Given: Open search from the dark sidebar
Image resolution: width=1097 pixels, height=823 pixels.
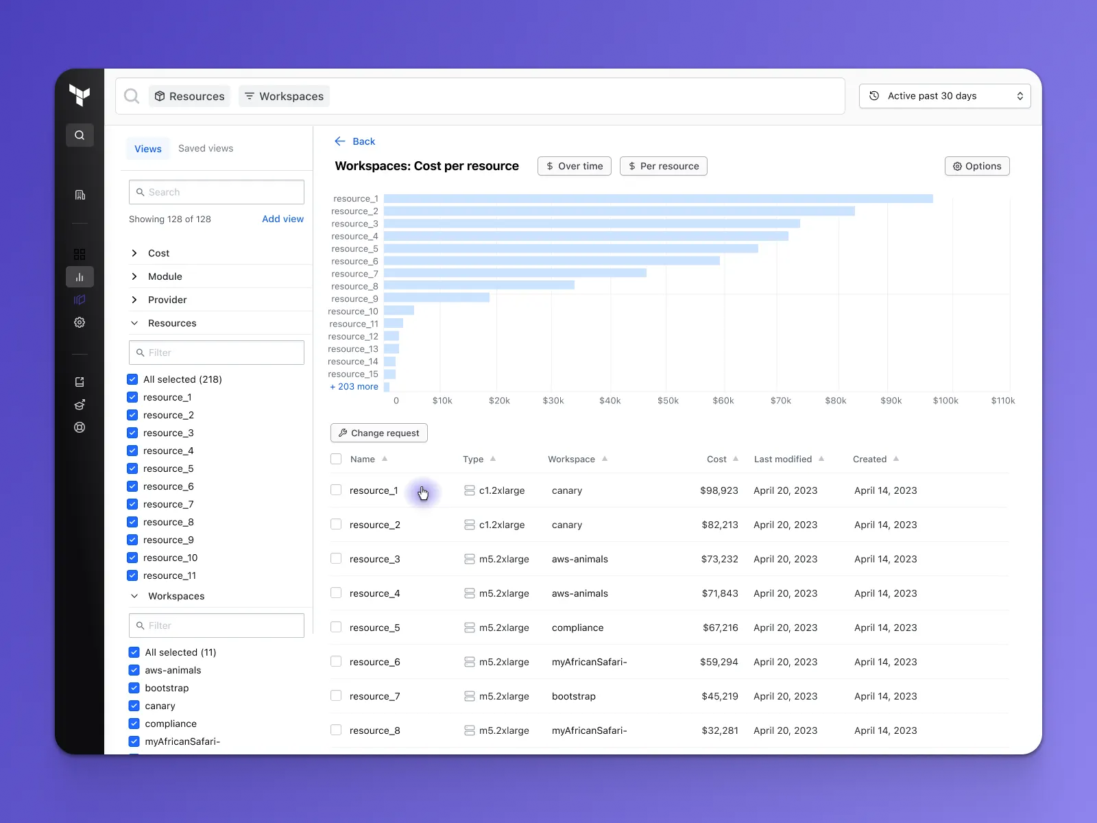Looking at the screenshot, I should tap(80, 135).
